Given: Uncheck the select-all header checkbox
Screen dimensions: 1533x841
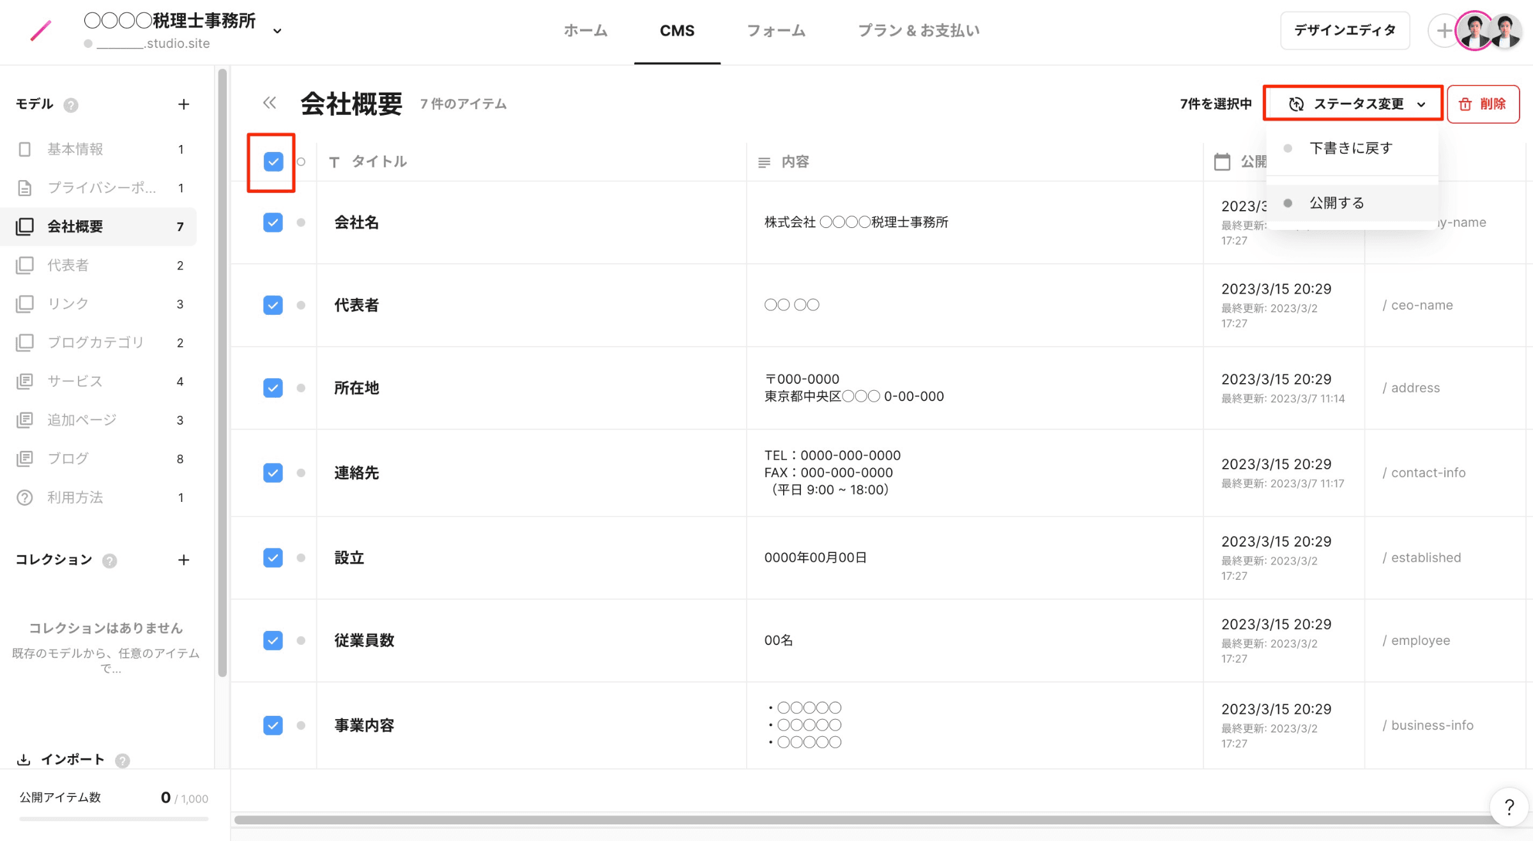Looking at the screenshot, I should coord(273,162).
